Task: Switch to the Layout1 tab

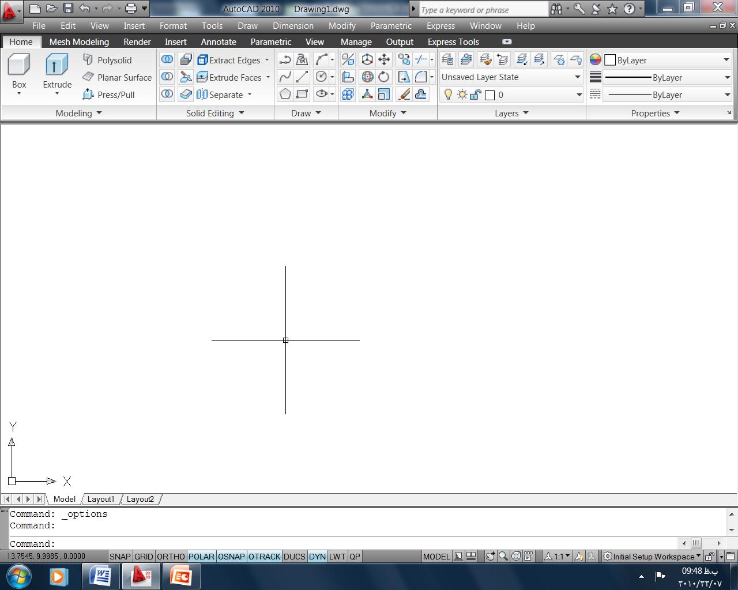Action: tap(101, 499)
